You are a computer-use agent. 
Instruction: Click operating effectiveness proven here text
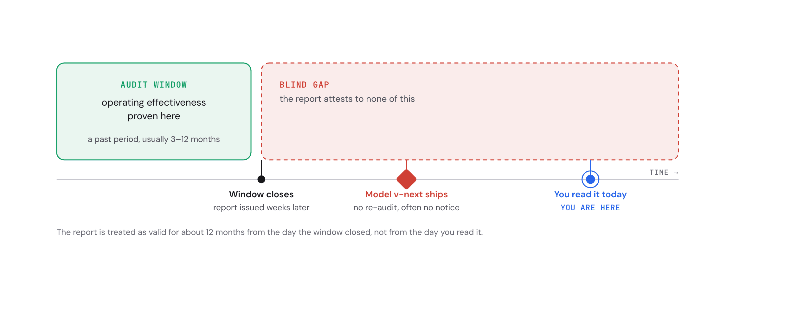pyautogui.click(x=154, y=109)
